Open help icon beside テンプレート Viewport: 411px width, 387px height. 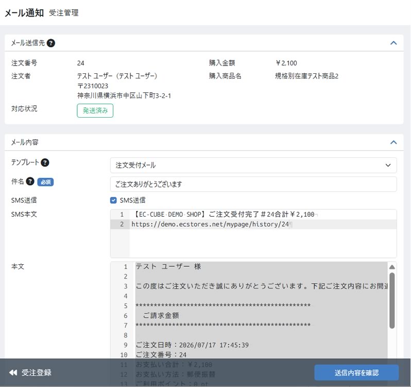(x=45, y=163)
